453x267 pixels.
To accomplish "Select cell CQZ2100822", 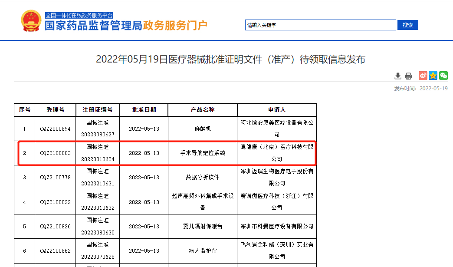I will click(55, 202).
